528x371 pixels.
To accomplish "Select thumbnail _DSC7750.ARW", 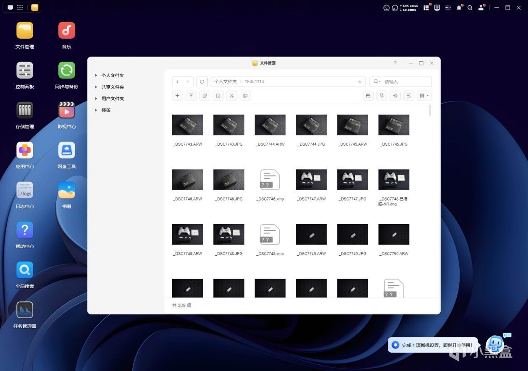I will (x=394, y=235).
